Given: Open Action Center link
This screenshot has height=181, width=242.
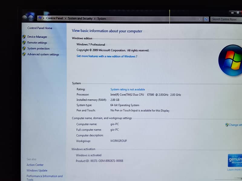Looking at the screenshot, I should point(35,165).
